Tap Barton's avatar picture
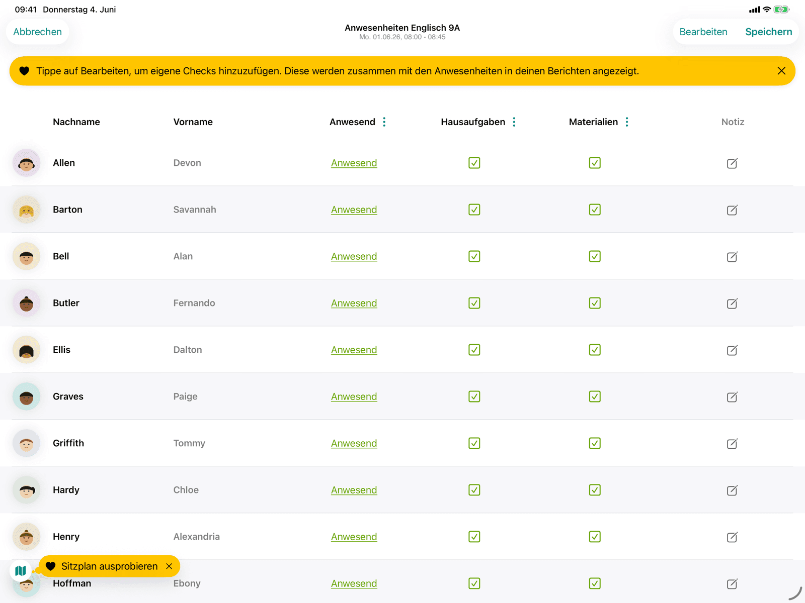The width and height of the screenshot is (805, 603). point(26,210)
